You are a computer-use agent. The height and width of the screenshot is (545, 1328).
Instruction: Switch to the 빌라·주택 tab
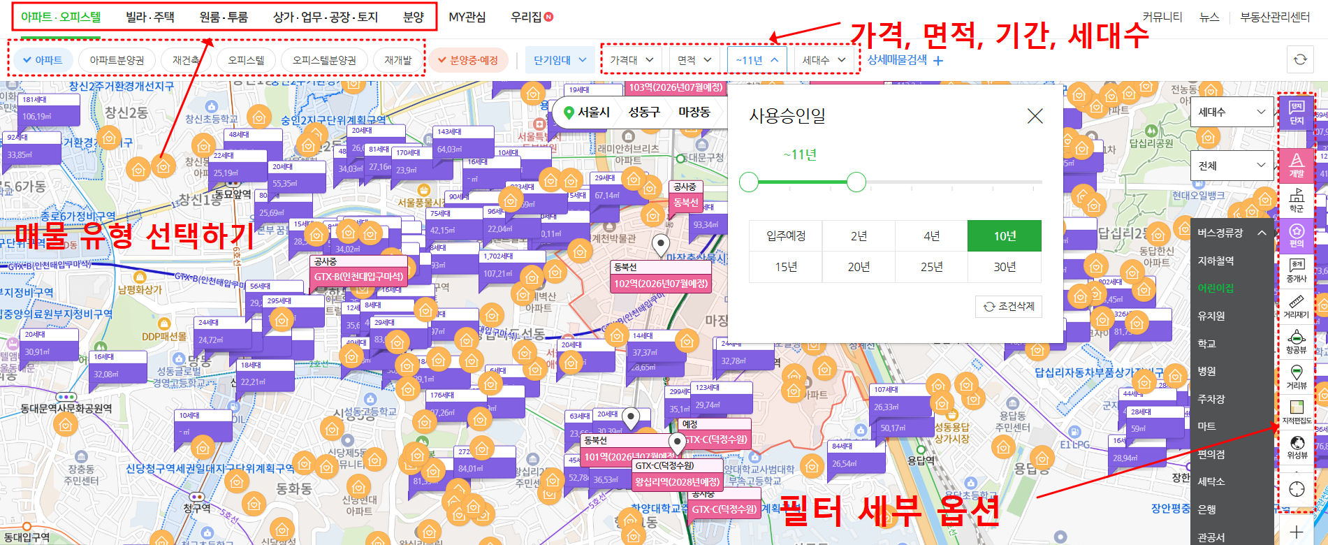point(150,17)
